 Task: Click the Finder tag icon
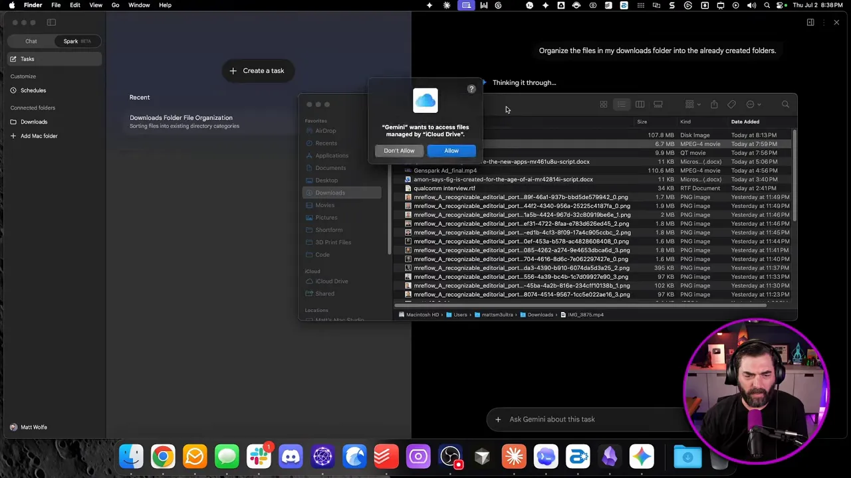point(732,105)
